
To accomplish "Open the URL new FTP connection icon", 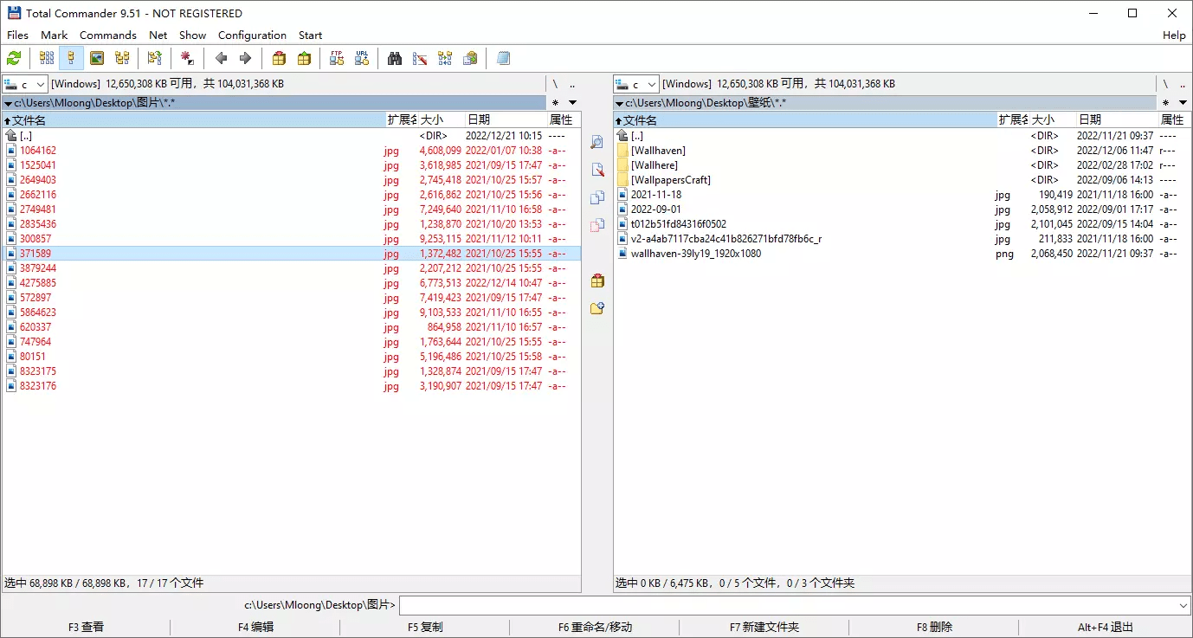I will tap(362, 59).
